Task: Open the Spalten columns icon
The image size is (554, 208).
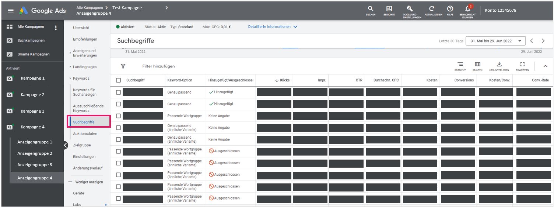Action: tap(477, 66)
